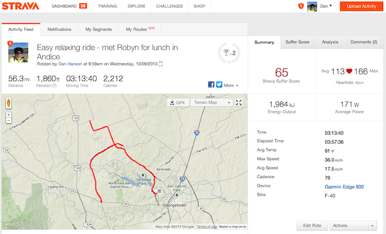Download the GPX file
This screenshot has height=234, width=386.
[x=178, y=102]
